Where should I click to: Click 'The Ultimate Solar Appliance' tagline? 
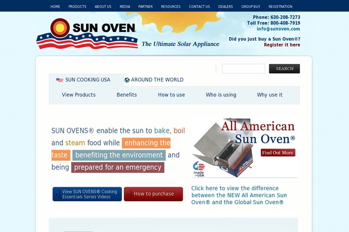[180, 44]
